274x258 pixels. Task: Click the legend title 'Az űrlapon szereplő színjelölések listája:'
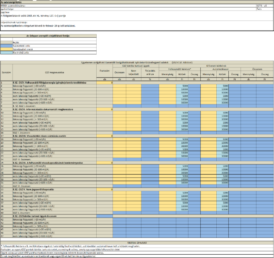[x=48, y=36]
